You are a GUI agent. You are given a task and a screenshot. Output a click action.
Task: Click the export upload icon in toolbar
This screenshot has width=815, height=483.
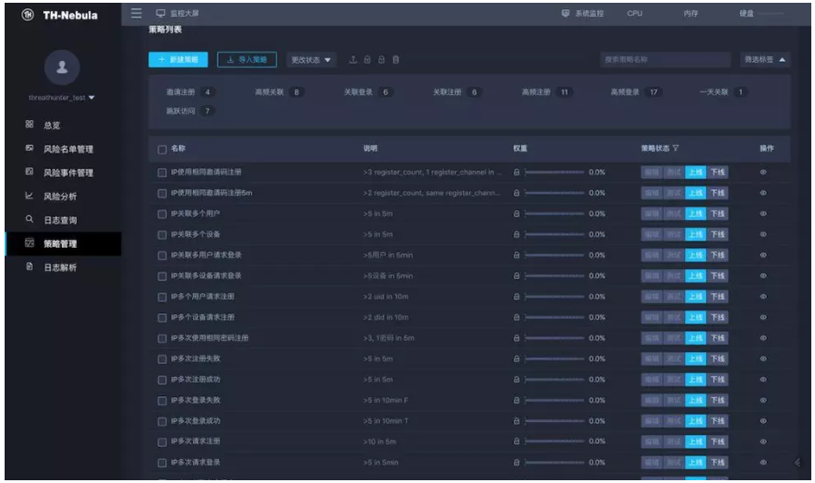[353, 60]
